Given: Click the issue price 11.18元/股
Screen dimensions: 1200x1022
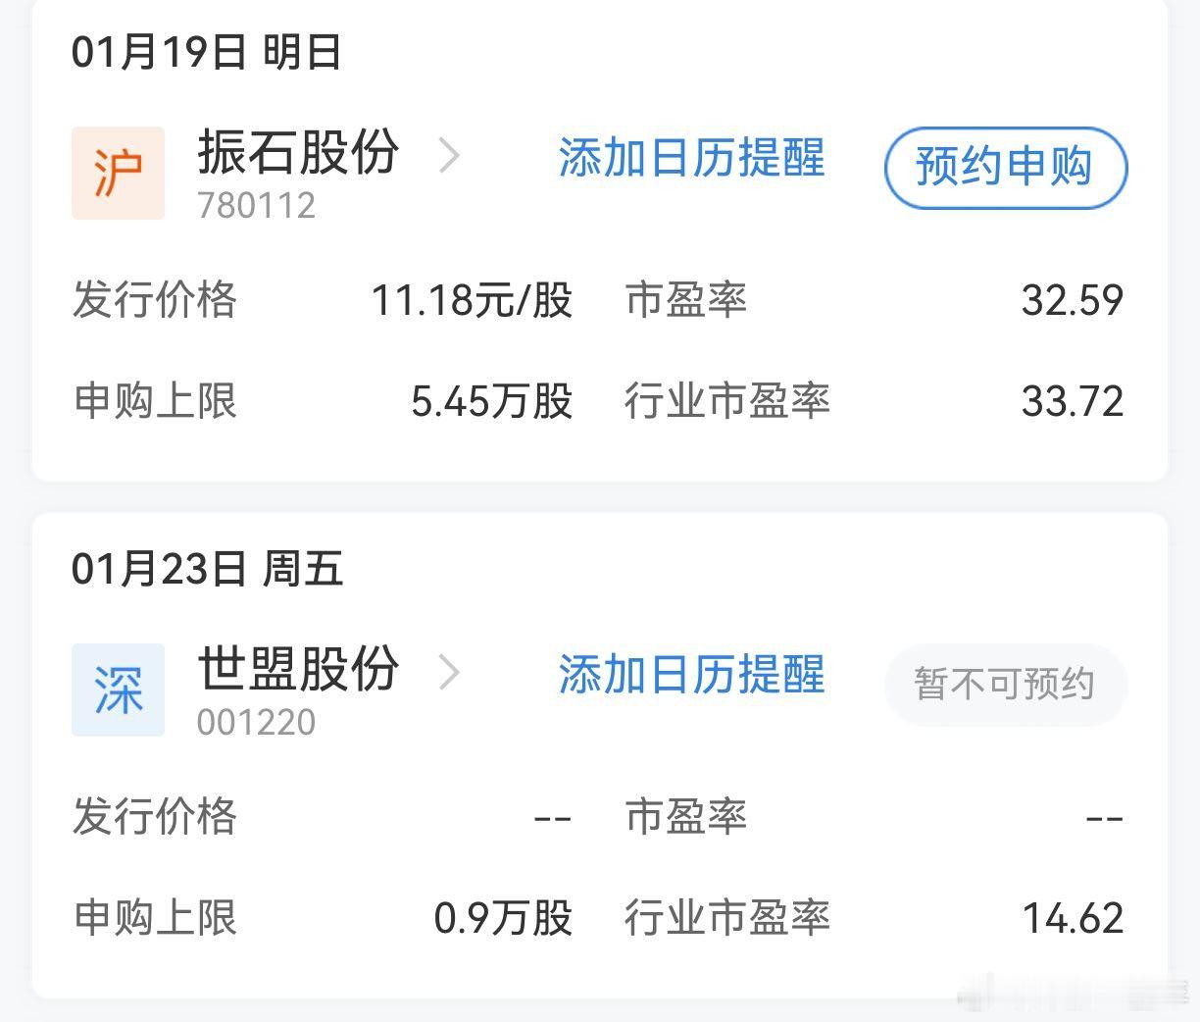Looking at the screenshot, I should click(474, 302).
